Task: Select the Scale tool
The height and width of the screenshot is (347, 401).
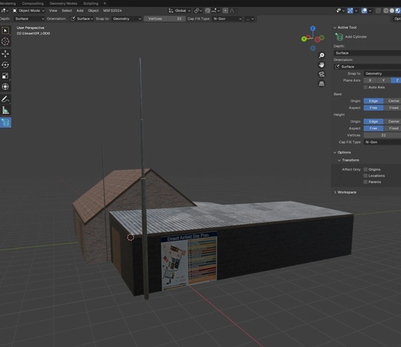Action: pos(6,76)
